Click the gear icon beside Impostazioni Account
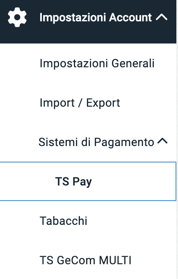This screenshot has height=279, width=178. click(17, 17)
